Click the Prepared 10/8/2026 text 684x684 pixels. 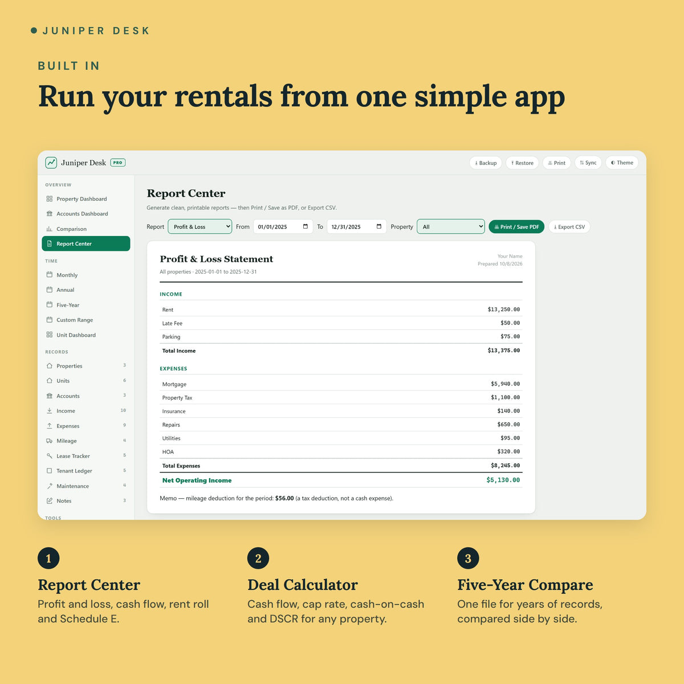[500, 264]
